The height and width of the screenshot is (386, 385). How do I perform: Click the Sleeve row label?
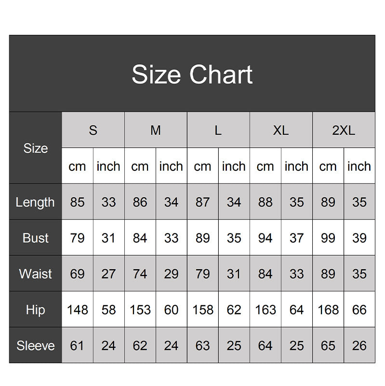coord(35,345)
